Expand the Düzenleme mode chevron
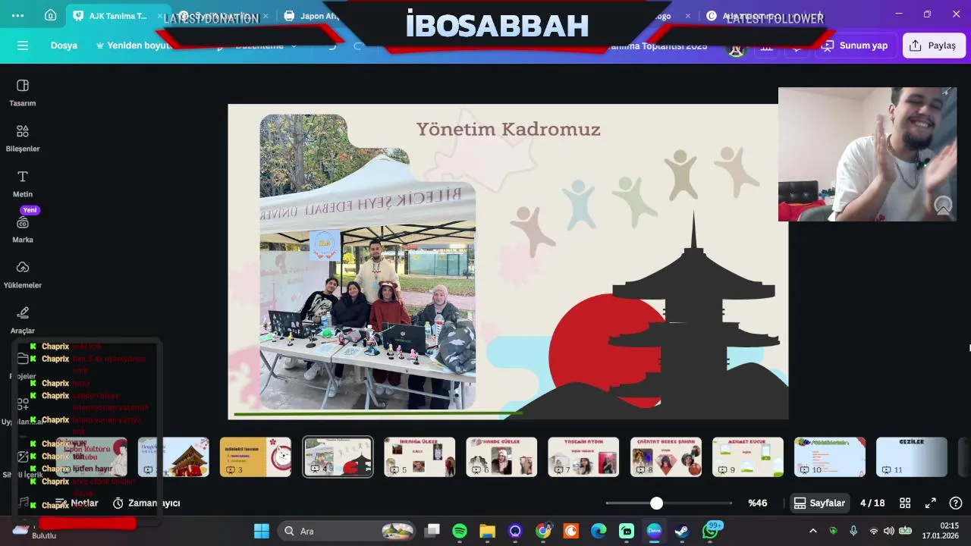This screenshot has height=546, width=971. pos(294,45)
